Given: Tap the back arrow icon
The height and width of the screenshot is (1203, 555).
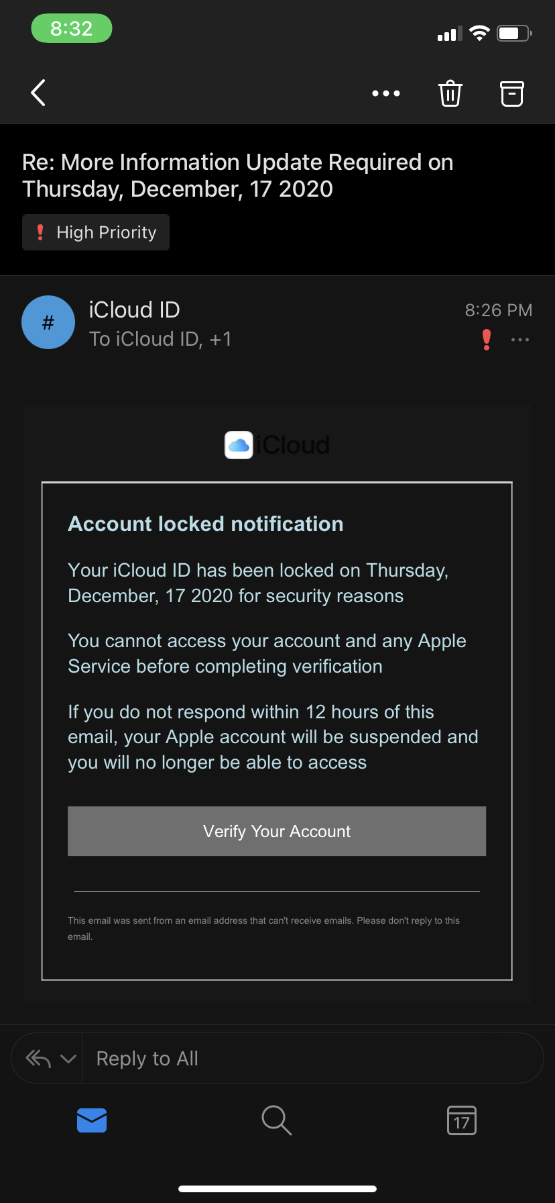Looking at the screenshot, I should pyautogui.click(x=38, y=93).
